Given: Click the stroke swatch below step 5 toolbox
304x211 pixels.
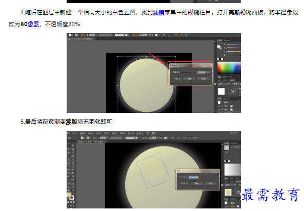Looking at the screenshot, I should pyautogui.click(x=72, y=198).
